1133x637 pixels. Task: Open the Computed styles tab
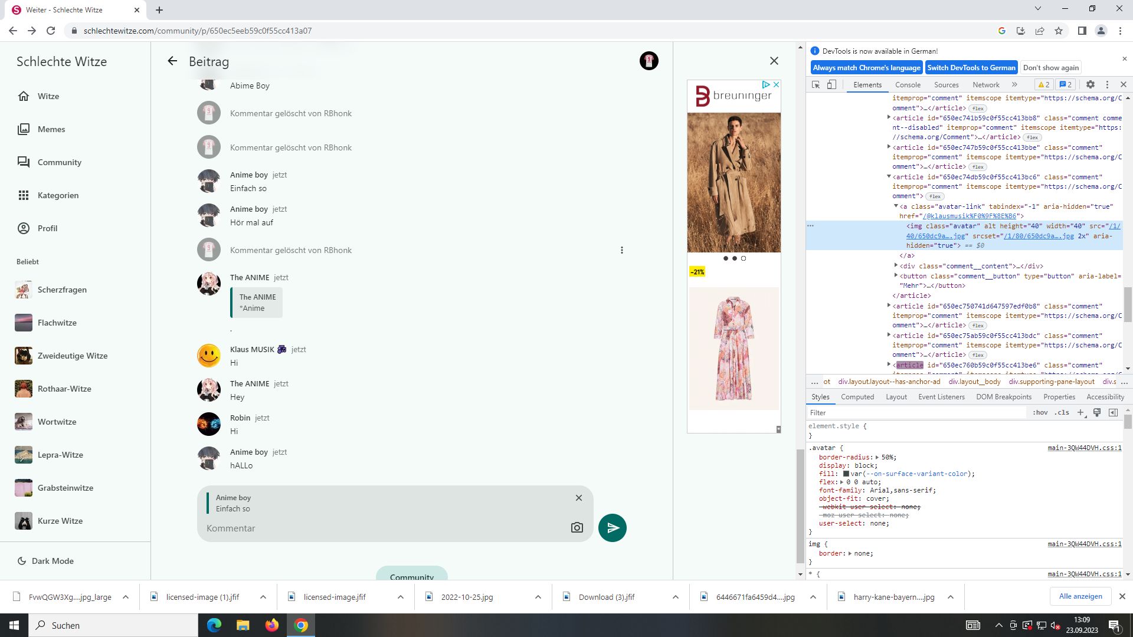pyautogui.click(x=857, y=397)
